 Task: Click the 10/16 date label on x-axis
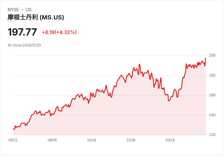92,140
